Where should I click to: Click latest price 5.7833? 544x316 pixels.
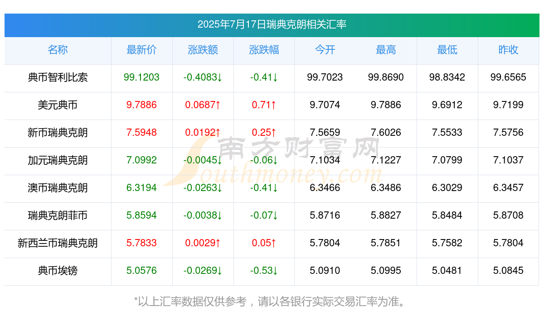[141, 243]
